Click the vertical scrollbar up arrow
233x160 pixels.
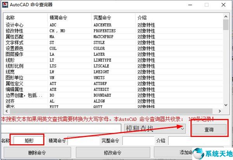point(226,17)
